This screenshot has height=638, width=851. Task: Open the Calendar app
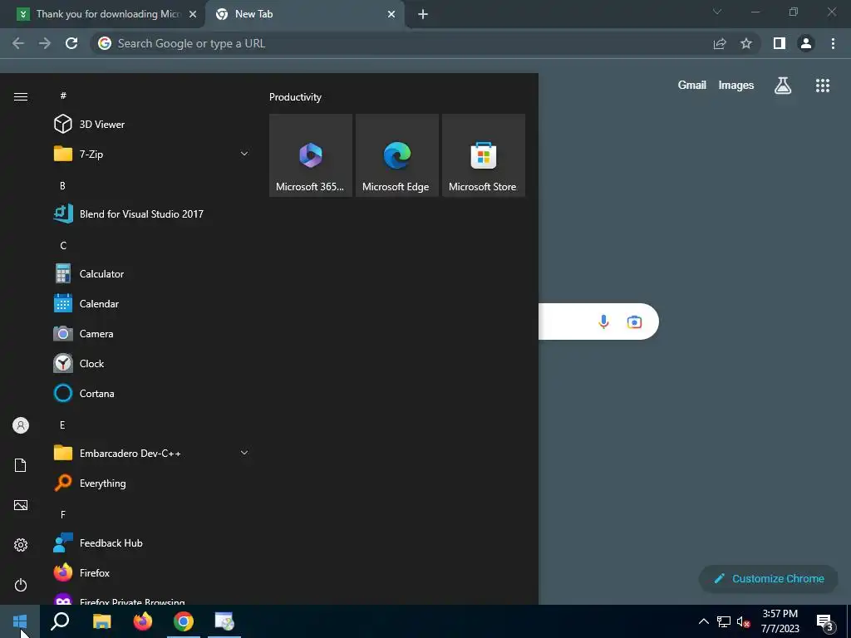(151, 304)
